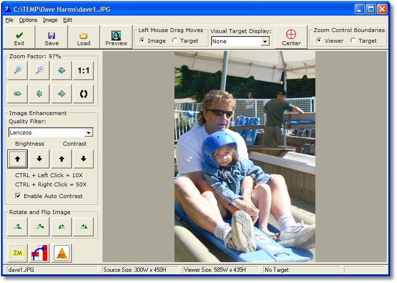Fit image width using horizontal-arrows icon

[17, 94]
